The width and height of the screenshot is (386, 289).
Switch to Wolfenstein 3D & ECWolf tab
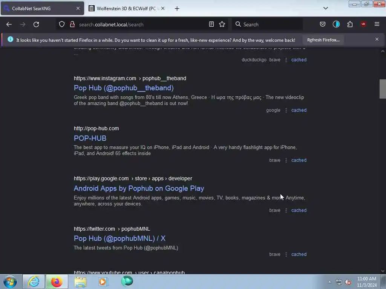point(127,8)
